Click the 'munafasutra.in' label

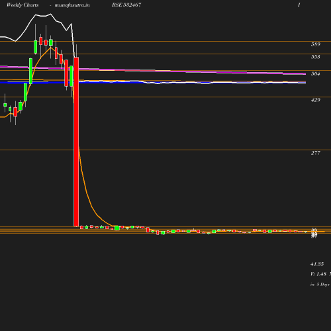(72, 5)
